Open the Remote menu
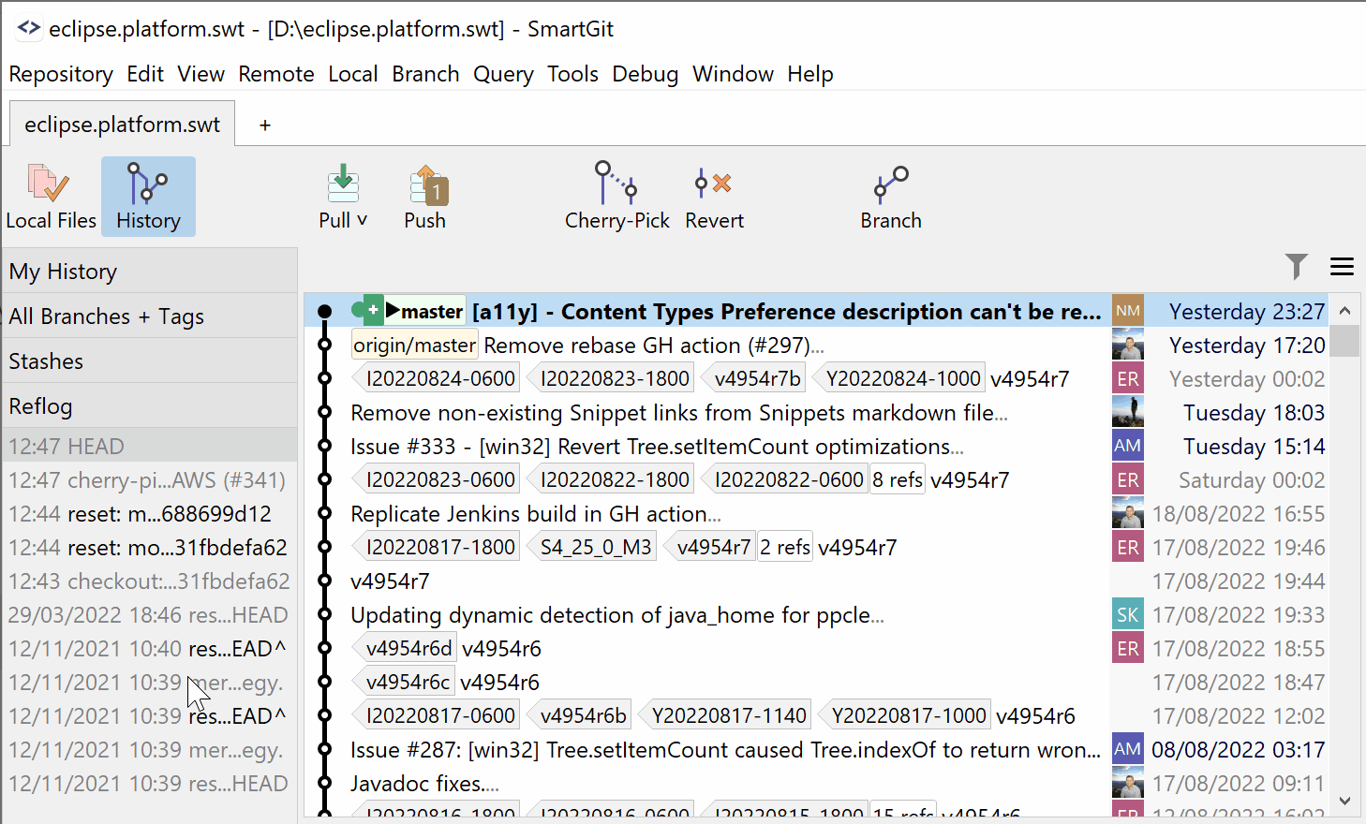The width and height of the screenshot is (1366, 824). click(276, 74)
